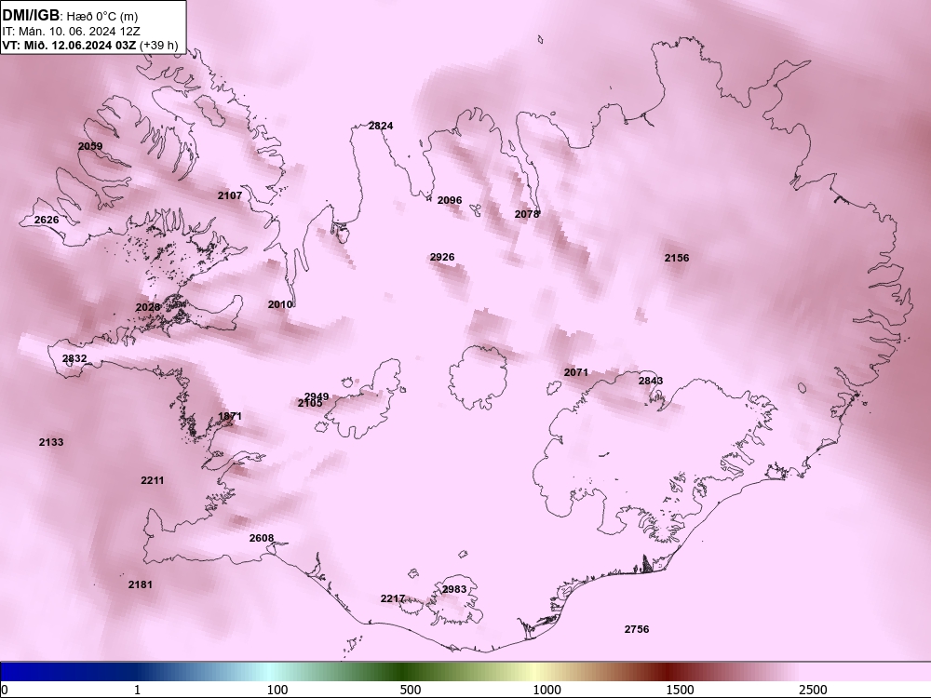Click the 2211 value label
931x698 pixels.
tap(153, 480)
